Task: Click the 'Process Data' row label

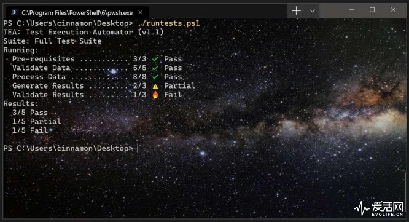Action: coord(39,77)
